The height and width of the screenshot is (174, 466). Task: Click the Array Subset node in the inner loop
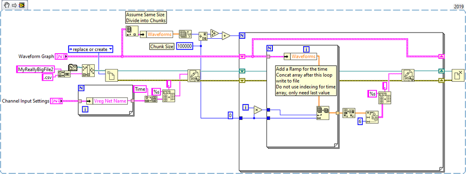pos(323,113)
